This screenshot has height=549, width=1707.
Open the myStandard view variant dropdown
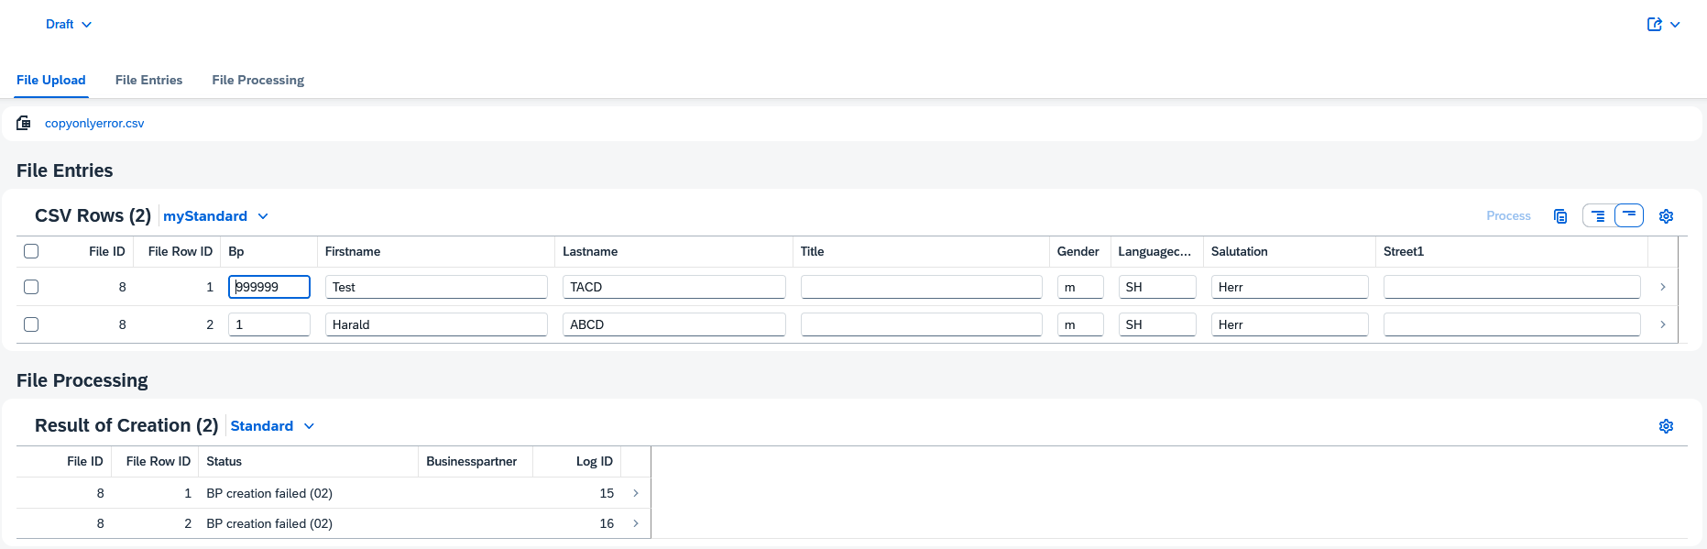[x=215, y=216]
